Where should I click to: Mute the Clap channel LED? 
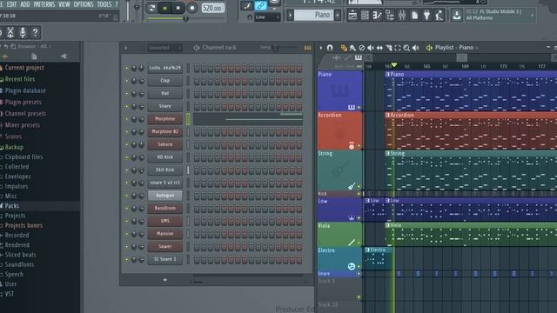(127, 81)
